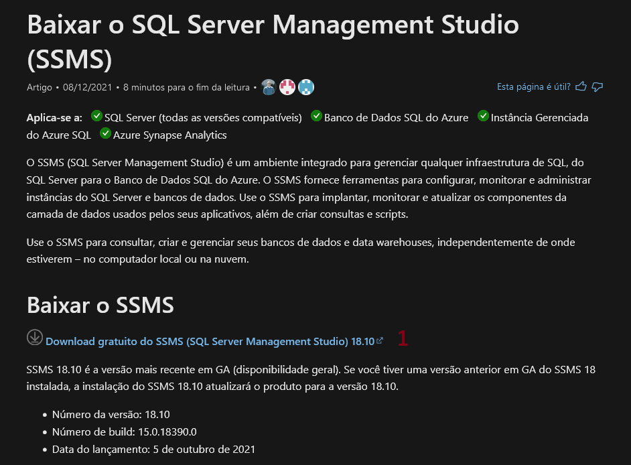Click 'Número de build: 15.0.18390.0' list item
Image resolution: width=631 pixels, height=465 pixels.
(125, 431)
